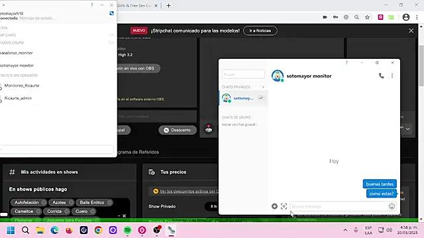Viewport: 424px width, 238px height.
Task: Open the sotomayor monitor profile avatar
Action: pos(278,76)
